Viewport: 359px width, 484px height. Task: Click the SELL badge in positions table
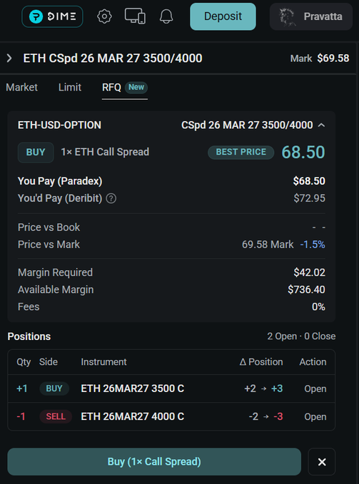click(56, 416)
